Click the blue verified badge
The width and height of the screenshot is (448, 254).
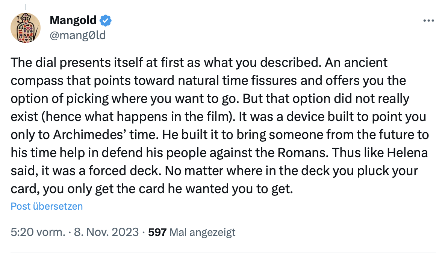point(106,20)
